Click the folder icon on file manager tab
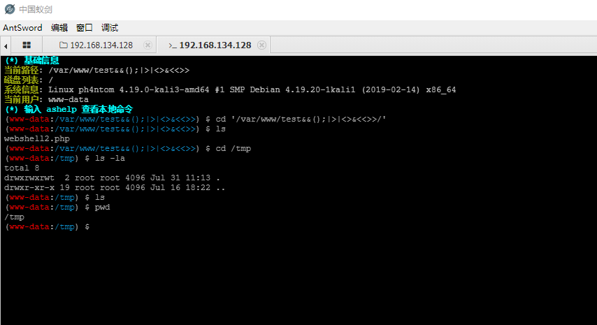This screenshot has width=597, height=325. point(64,45)
